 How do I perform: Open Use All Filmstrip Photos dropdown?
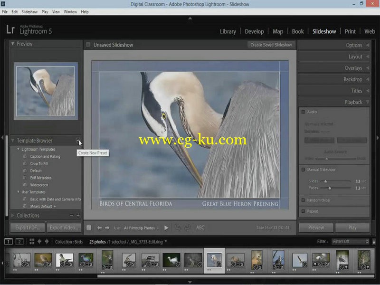[x=141, y=228]
